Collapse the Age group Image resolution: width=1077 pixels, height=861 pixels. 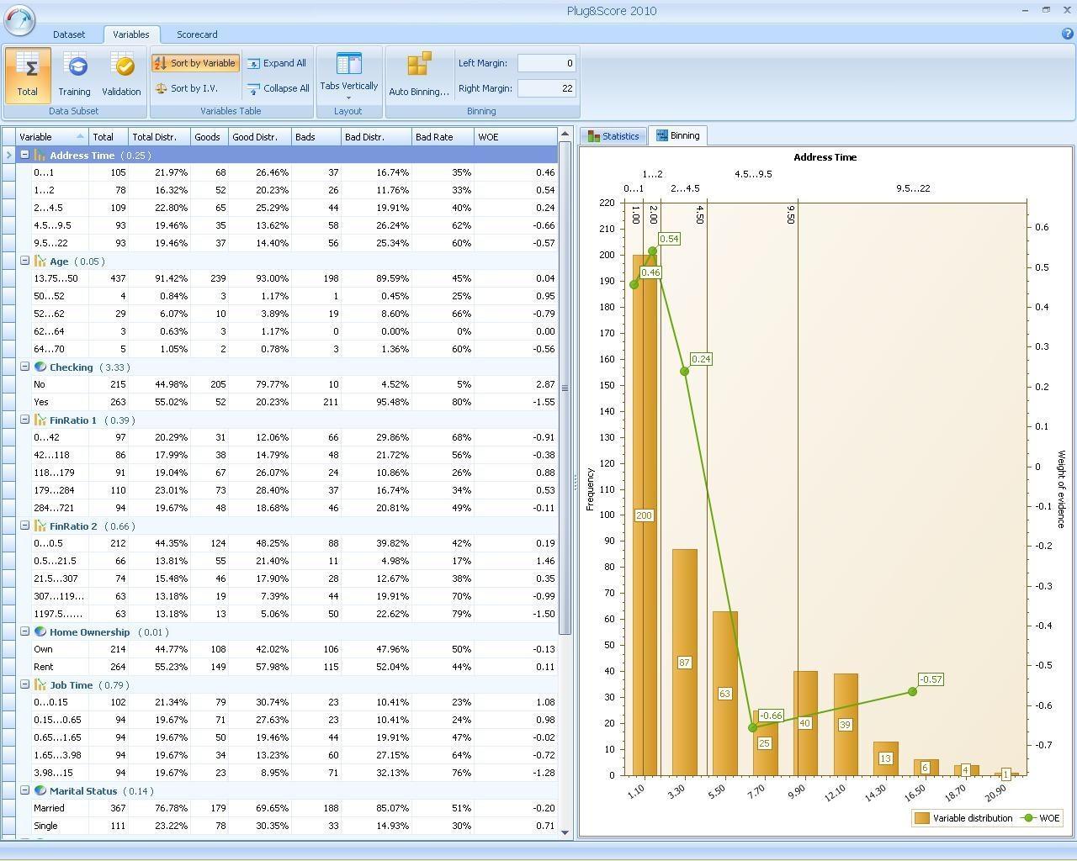click(24, 261)
